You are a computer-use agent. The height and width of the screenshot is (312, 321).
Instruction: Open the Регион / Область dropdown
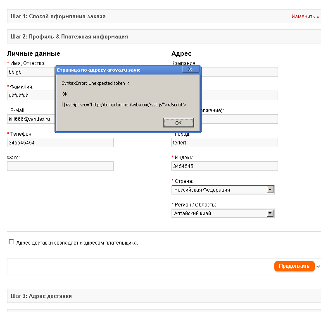223,214
